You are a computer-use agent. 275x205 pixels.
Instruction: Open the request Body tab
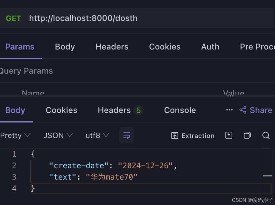tap(65, 47)
